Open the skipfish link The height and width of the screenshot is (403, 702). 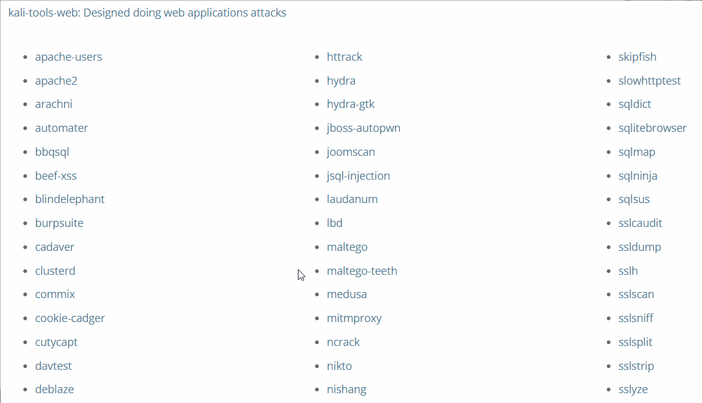[x=637, y=57]
